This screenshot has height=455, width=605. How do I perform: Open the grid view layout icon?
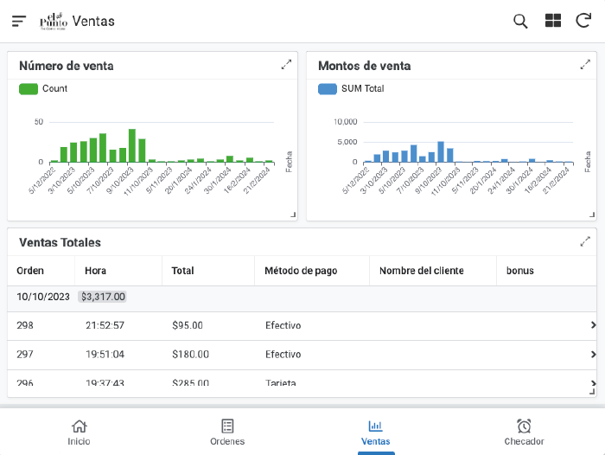(553, 21)
